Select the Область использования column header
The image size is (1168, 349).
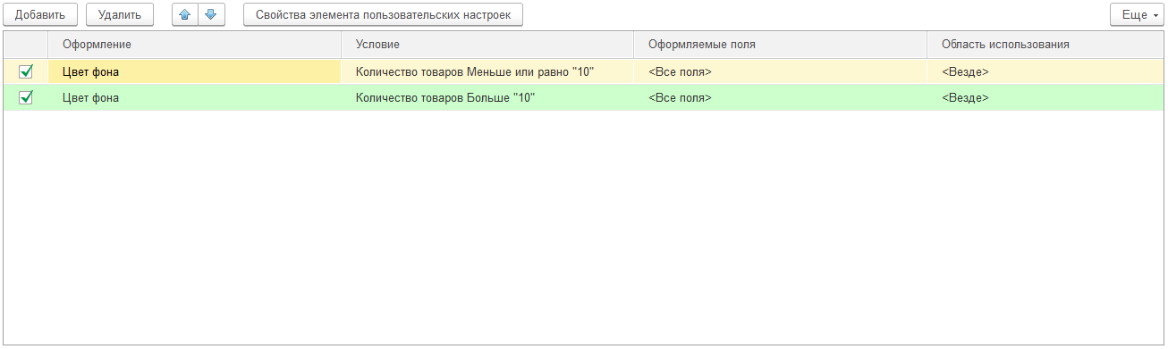point(1045,45)
